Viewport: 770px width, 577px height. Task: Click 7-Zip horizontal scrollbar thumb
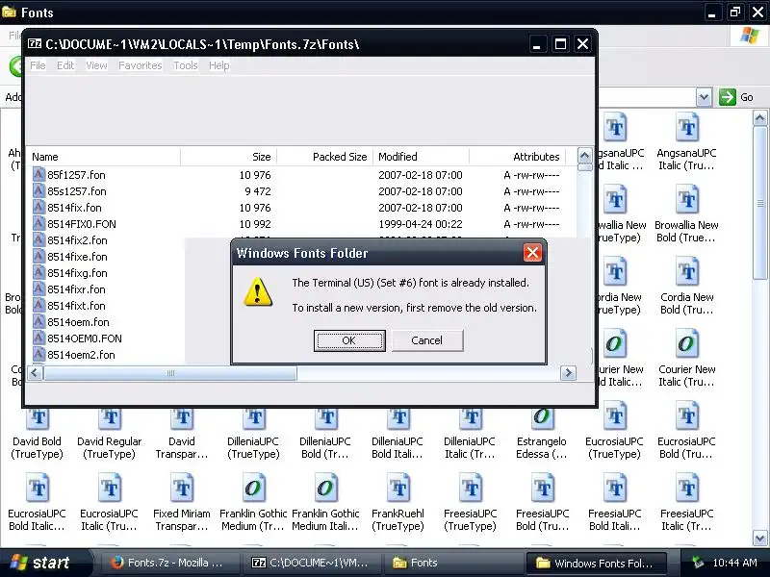click(170, 373)
